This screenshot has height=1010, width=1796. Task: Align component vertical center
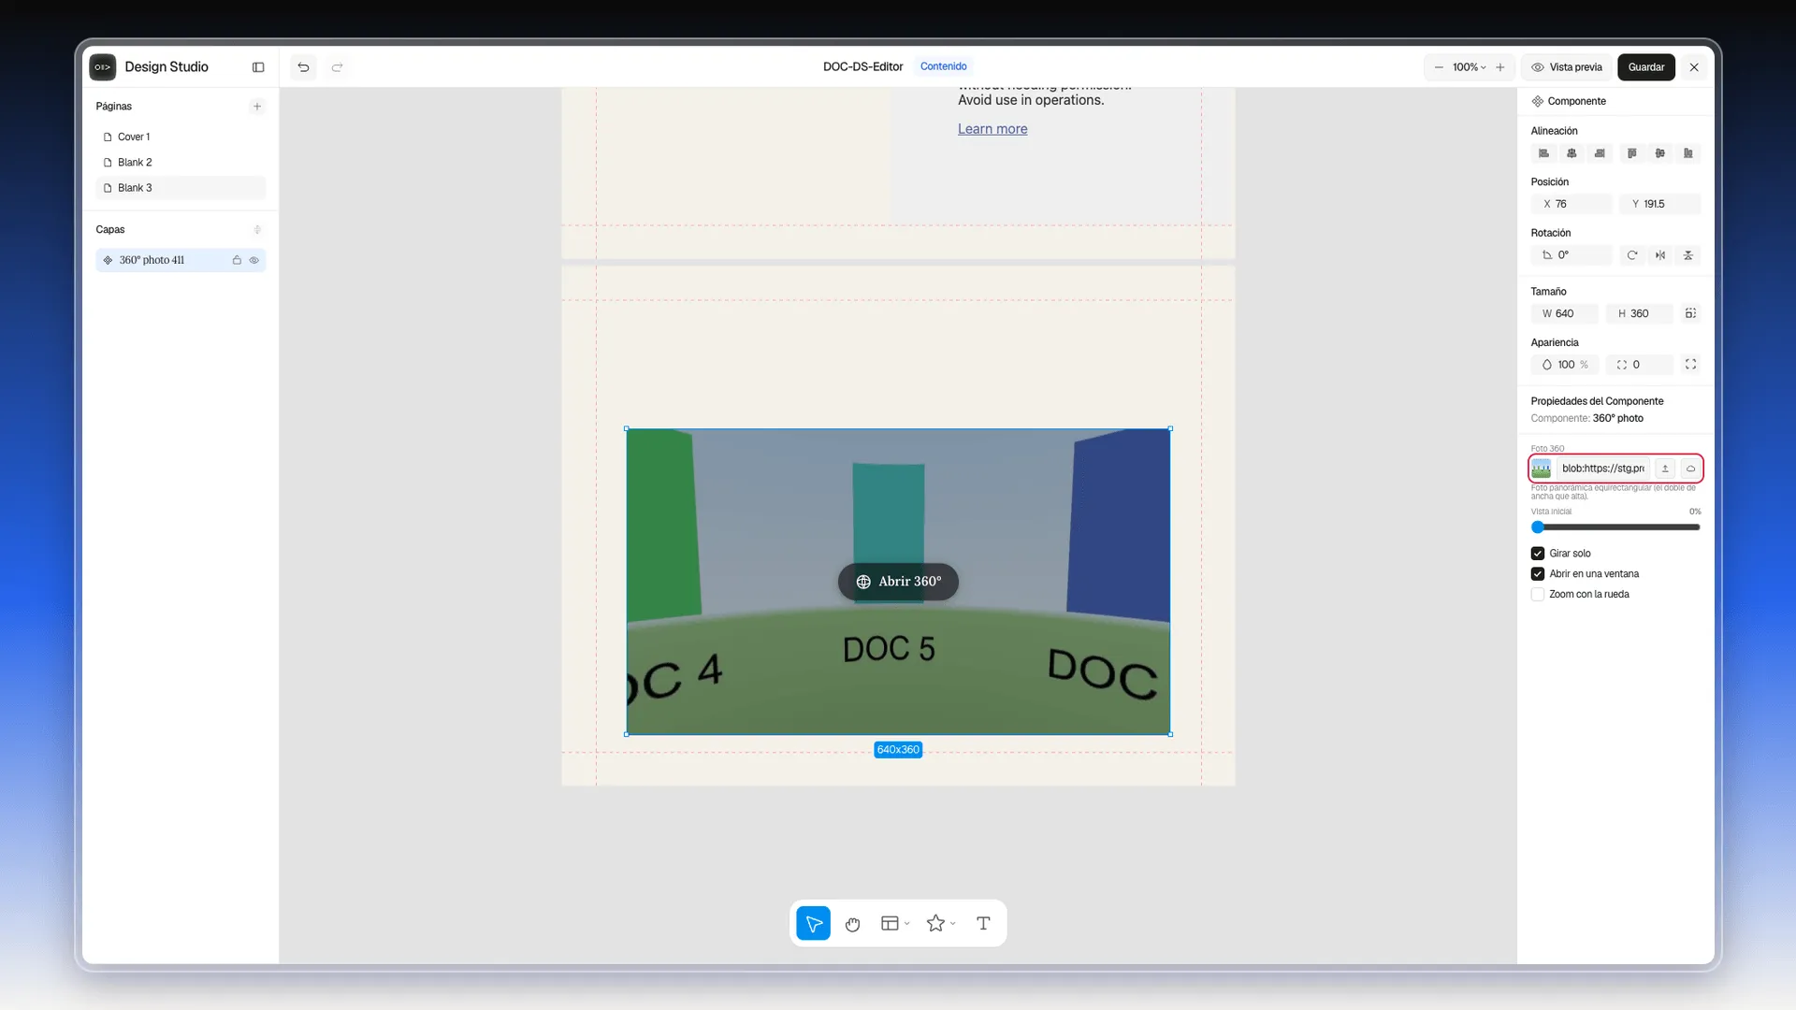tap(1660, 153)
